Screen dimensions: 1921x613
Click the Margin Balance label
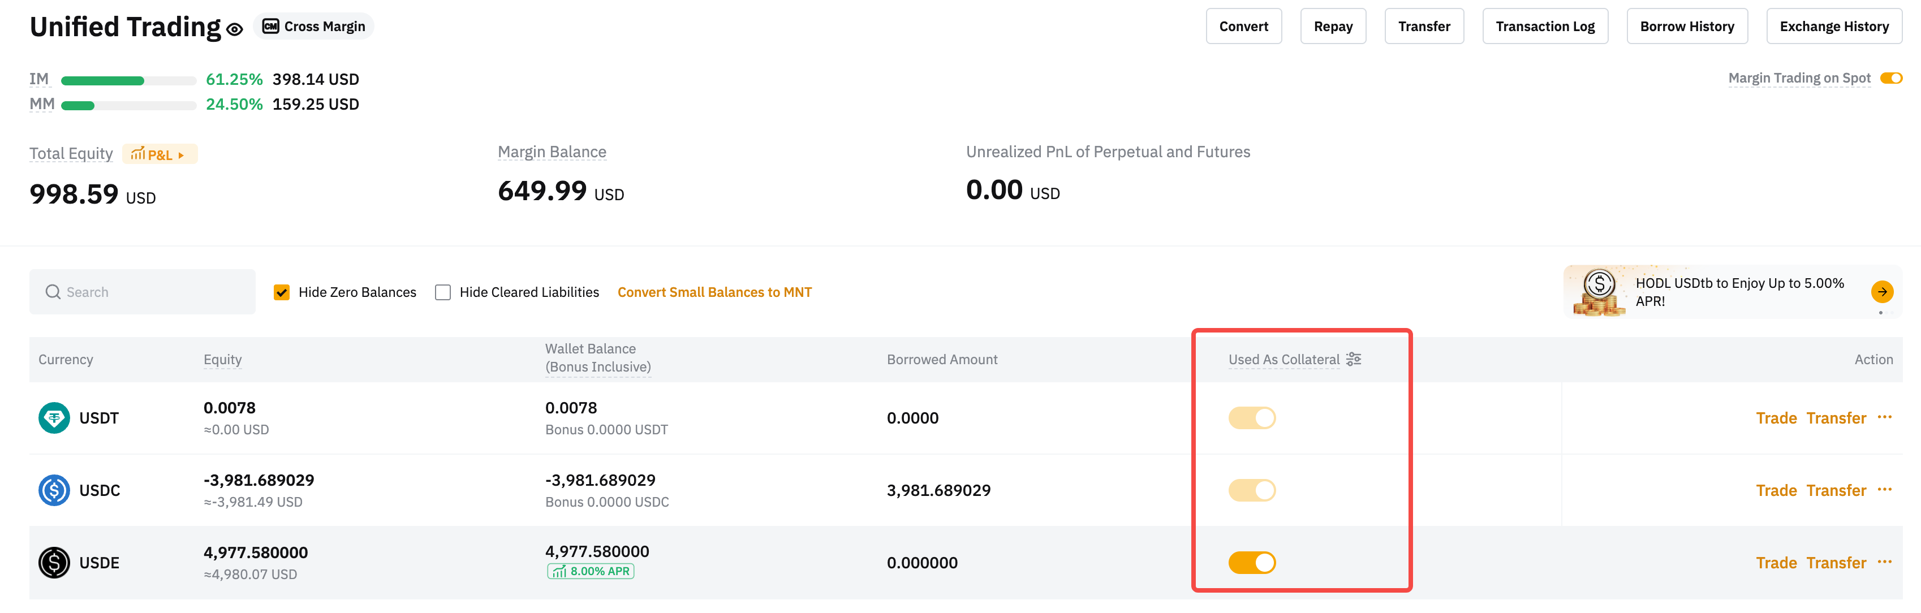click(552, 152)
